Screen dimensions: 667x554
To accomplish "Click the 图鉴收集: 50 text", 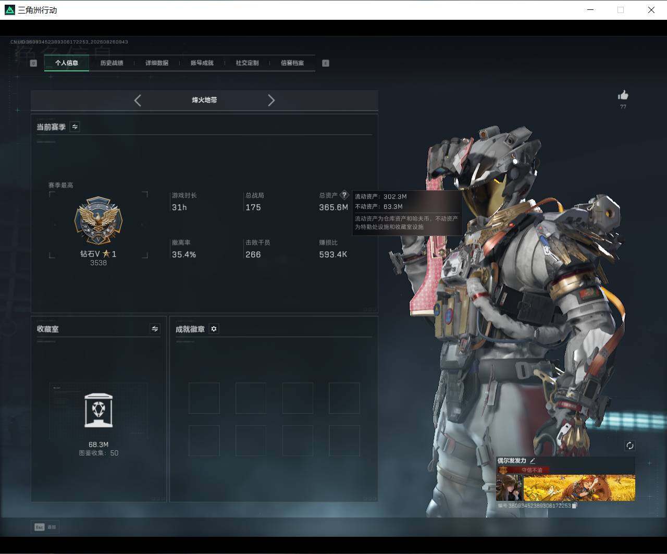I will tap(98, 453).
